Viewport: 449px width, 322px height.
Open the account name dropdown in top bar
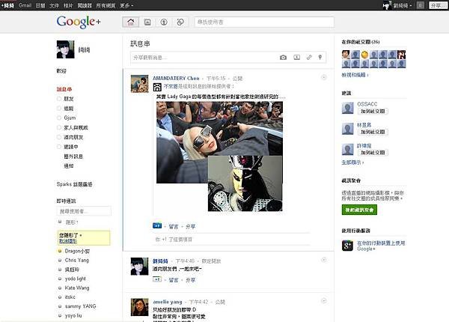click(403, 5)
